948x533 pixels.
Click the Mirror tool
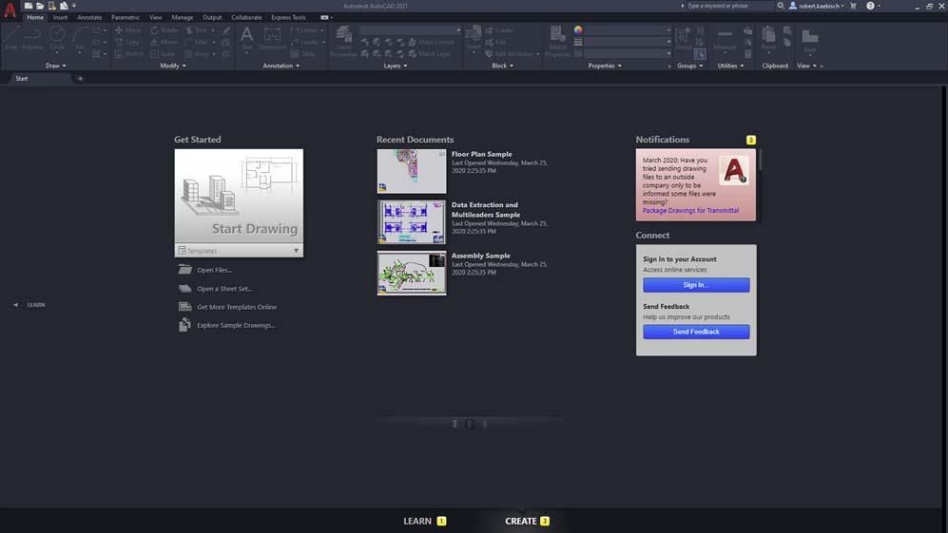click(164, 42)
